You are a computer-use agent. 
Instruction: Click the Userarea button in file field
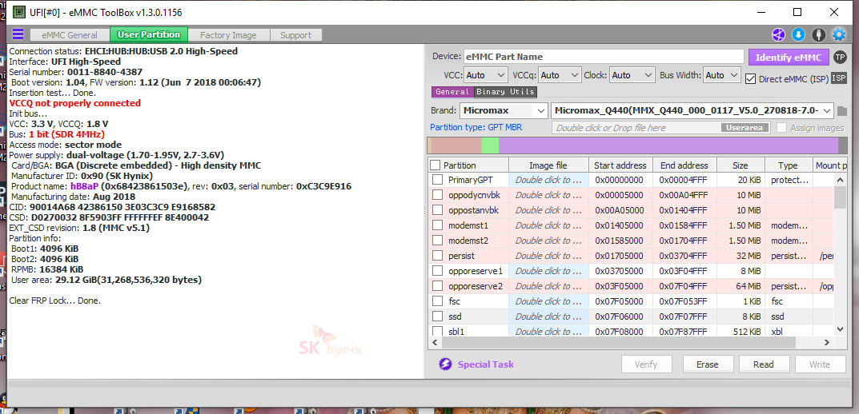tap(745, 128)
